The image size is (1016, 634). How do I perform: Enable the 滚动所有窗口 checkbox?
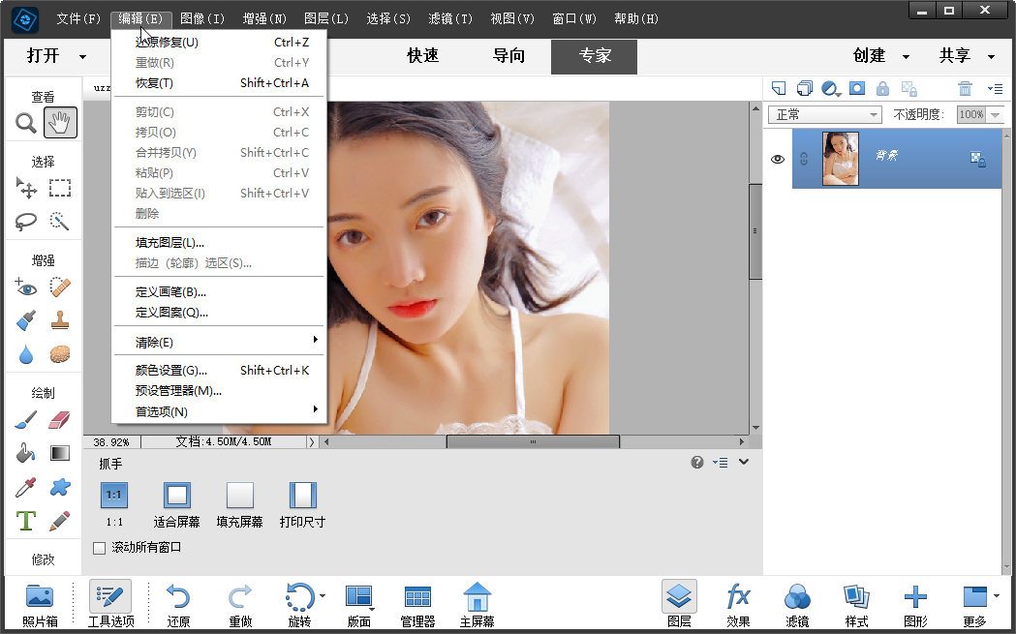point(100,547)
